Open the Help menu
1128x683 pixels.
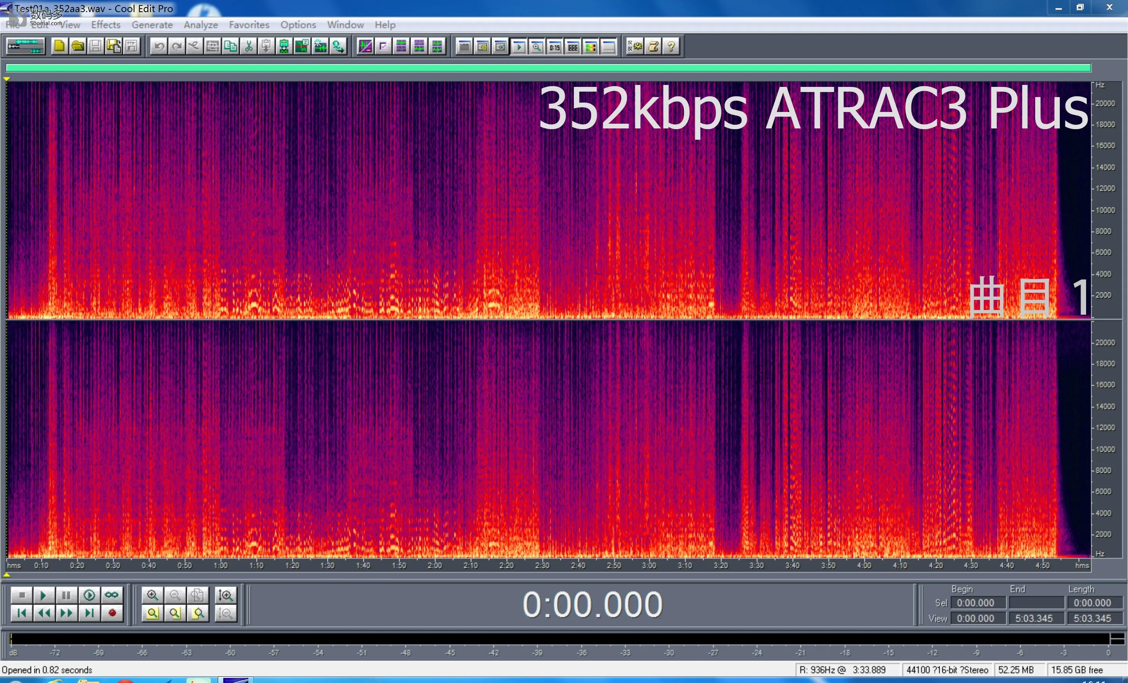[385, 25]
